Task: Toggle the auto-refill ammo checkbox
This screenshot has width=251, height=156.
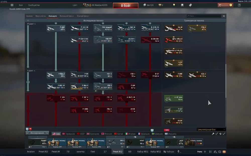Action: click(224, 134)
